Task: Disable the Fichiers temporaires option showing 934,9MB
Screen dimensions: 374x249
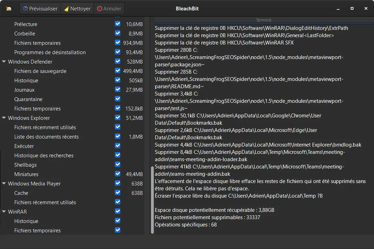Action: point(117,43)
